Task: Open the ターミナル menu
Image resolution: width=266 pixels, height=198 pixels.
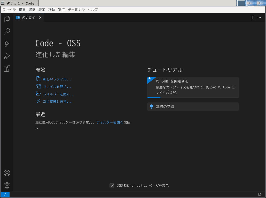Action: [76, 10]
